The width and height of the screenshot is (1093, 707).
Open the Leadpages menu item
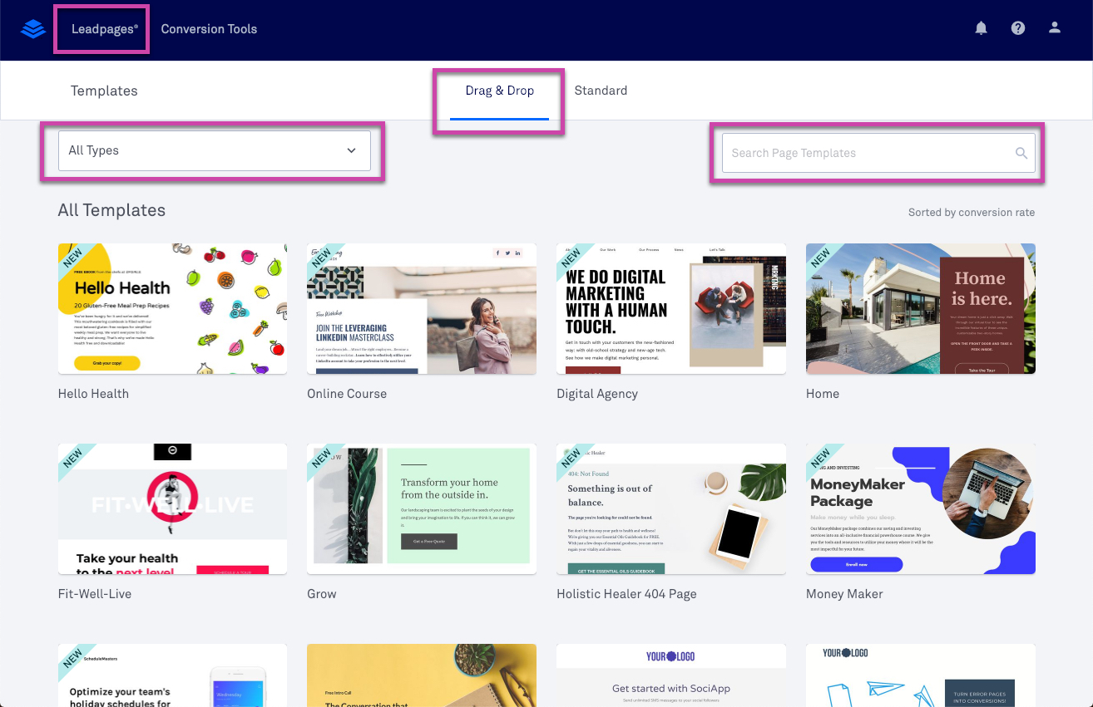(105, 29)
